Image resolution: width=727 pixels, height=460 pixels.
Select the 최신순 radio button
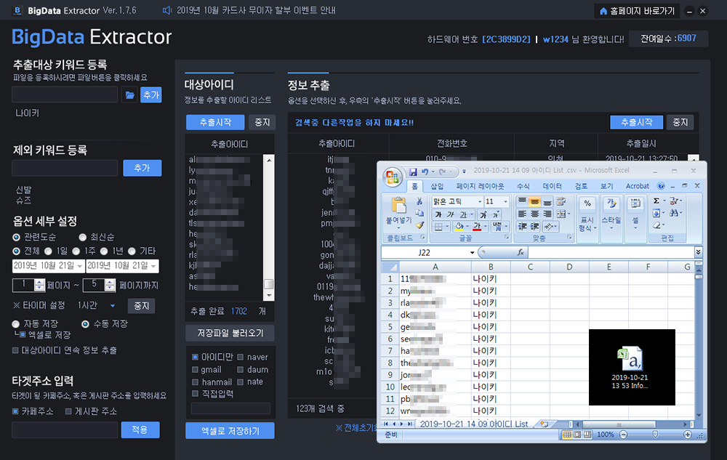(x=83, y=237)
